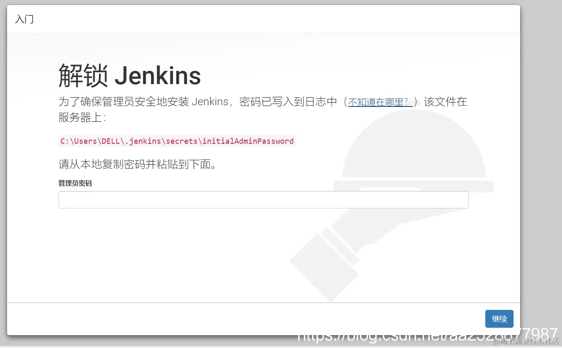Click the secrets folder in the path
Viewport: 562px width, 348px height.
[x=182, y=141]
